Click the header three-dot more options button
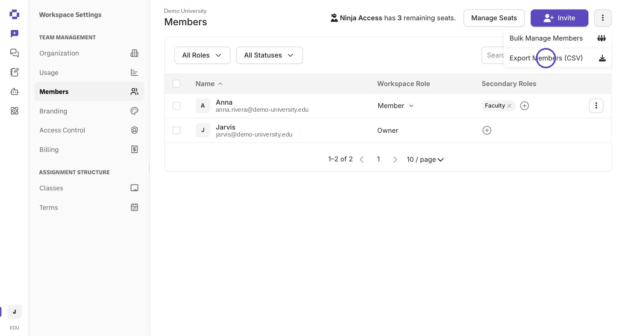The image size is (626, 336). point(603,18)
